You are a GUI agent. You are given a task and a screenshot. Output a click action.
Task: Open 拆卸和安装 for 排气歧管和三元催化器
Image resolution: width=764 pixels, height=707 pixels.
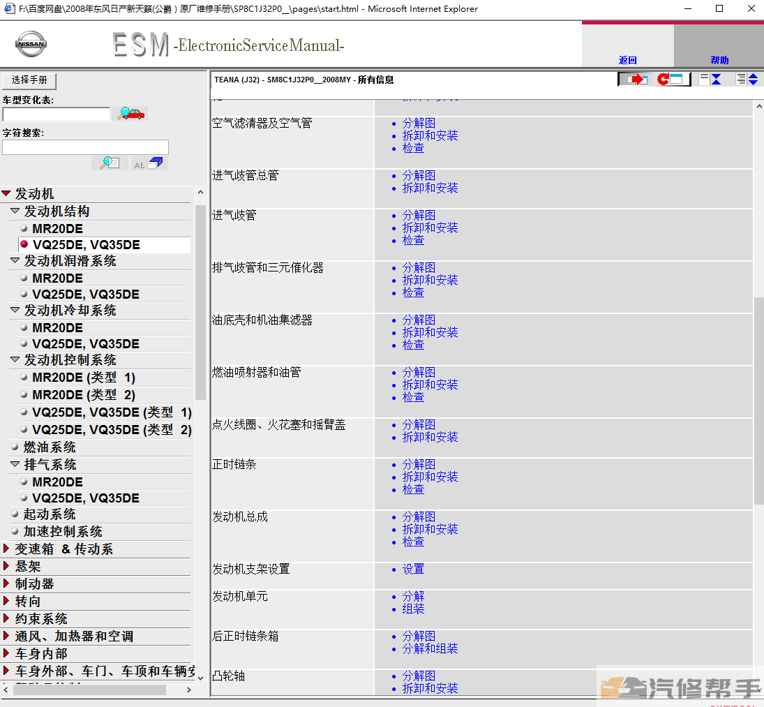click(430, 280)
